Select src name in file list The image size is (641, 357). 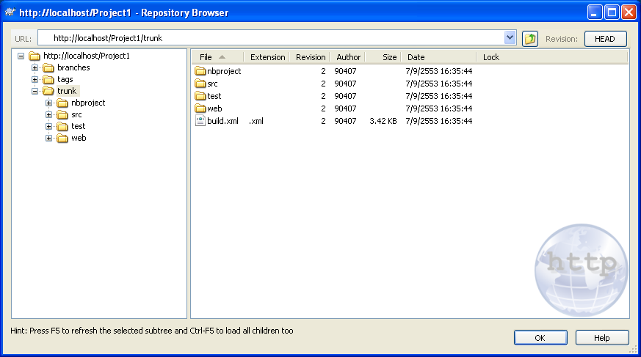[213, 84]
